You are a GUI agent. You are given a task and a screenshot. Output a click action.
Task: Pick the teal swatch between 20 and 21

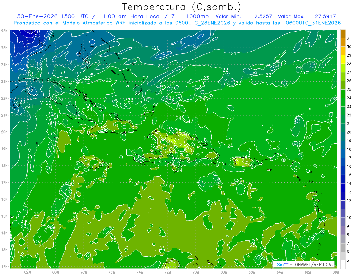(x=343, y=128)
